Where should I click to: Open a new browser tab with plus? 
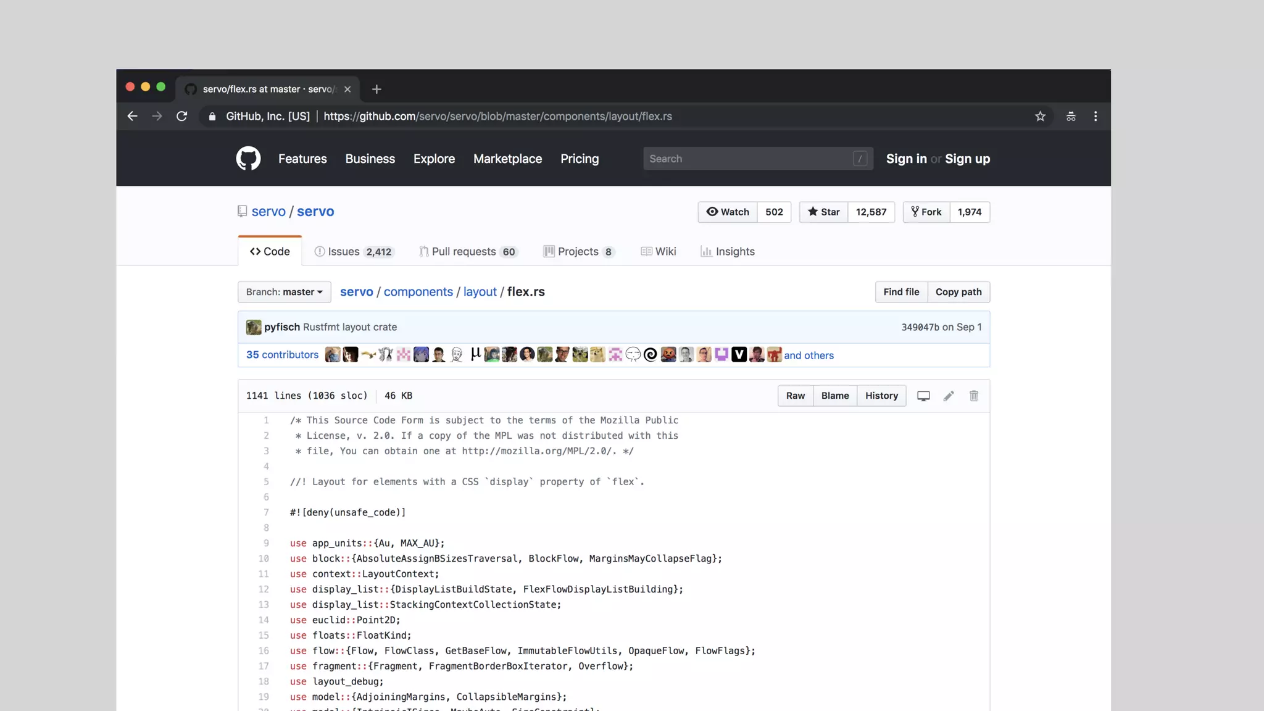(x=376, y=89)
